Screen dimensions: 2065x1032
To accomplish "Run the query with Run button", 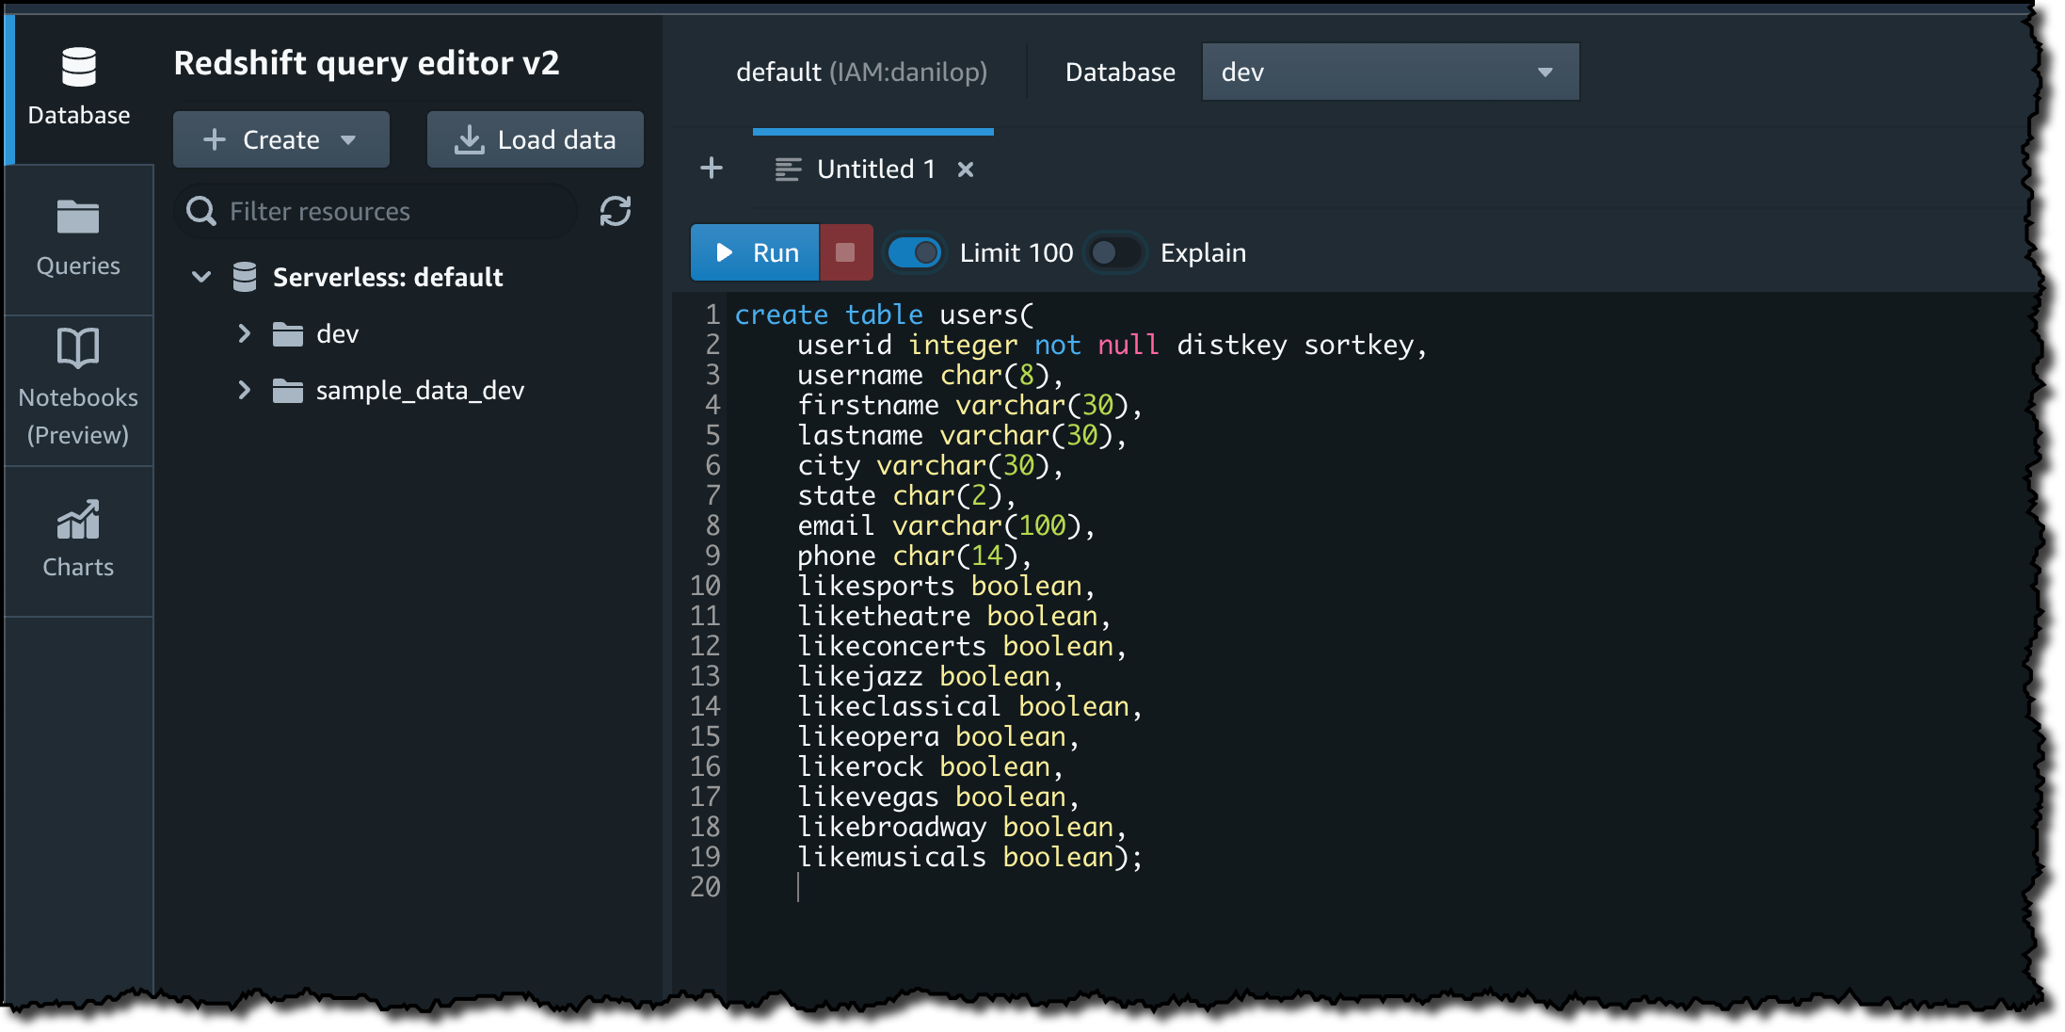I will pos(755,252).
